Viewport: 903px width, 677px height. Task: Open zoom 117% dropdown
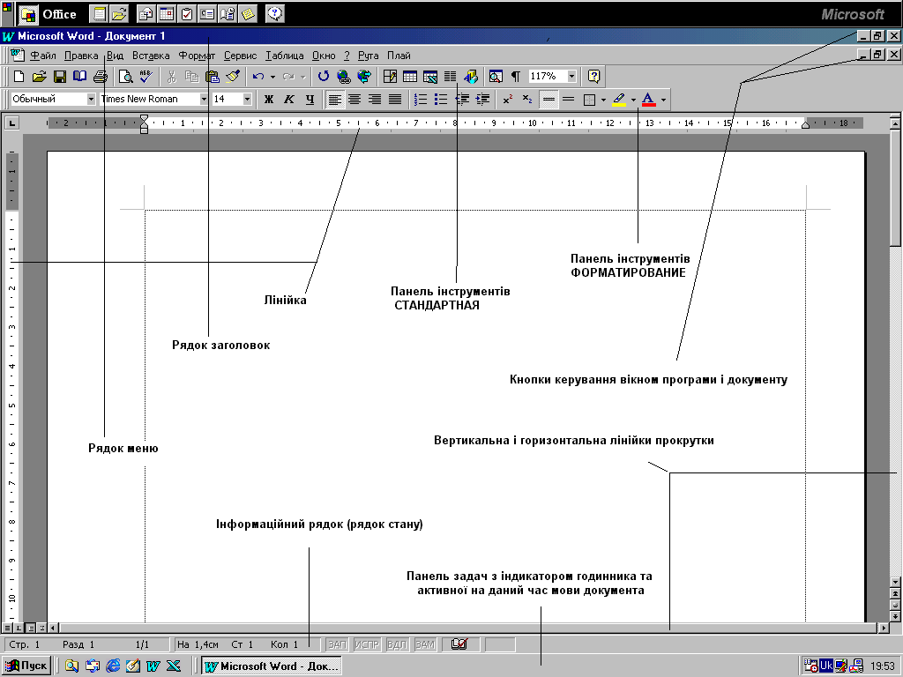click(571, 76)
